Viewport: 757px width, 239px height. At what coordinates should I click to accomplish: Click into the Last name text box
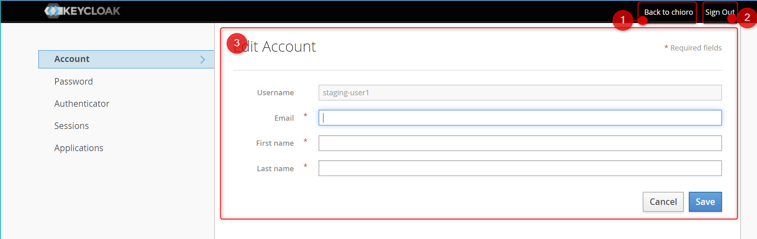point(519,168)
